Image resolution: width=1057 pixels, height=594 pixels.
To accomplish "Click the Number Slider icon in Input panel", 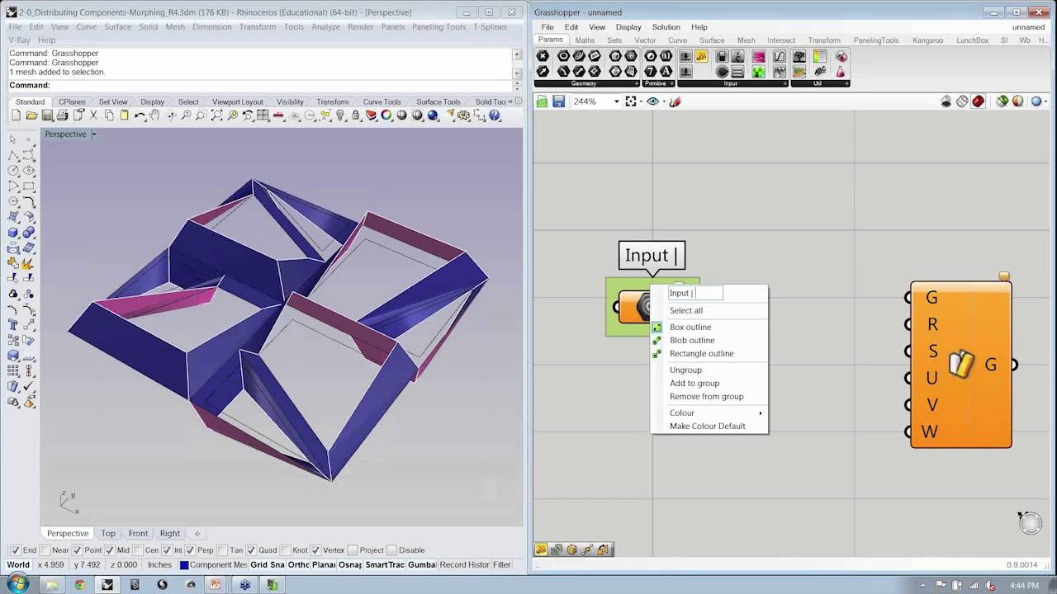I will pyautogui.click(x=685, y=56).
